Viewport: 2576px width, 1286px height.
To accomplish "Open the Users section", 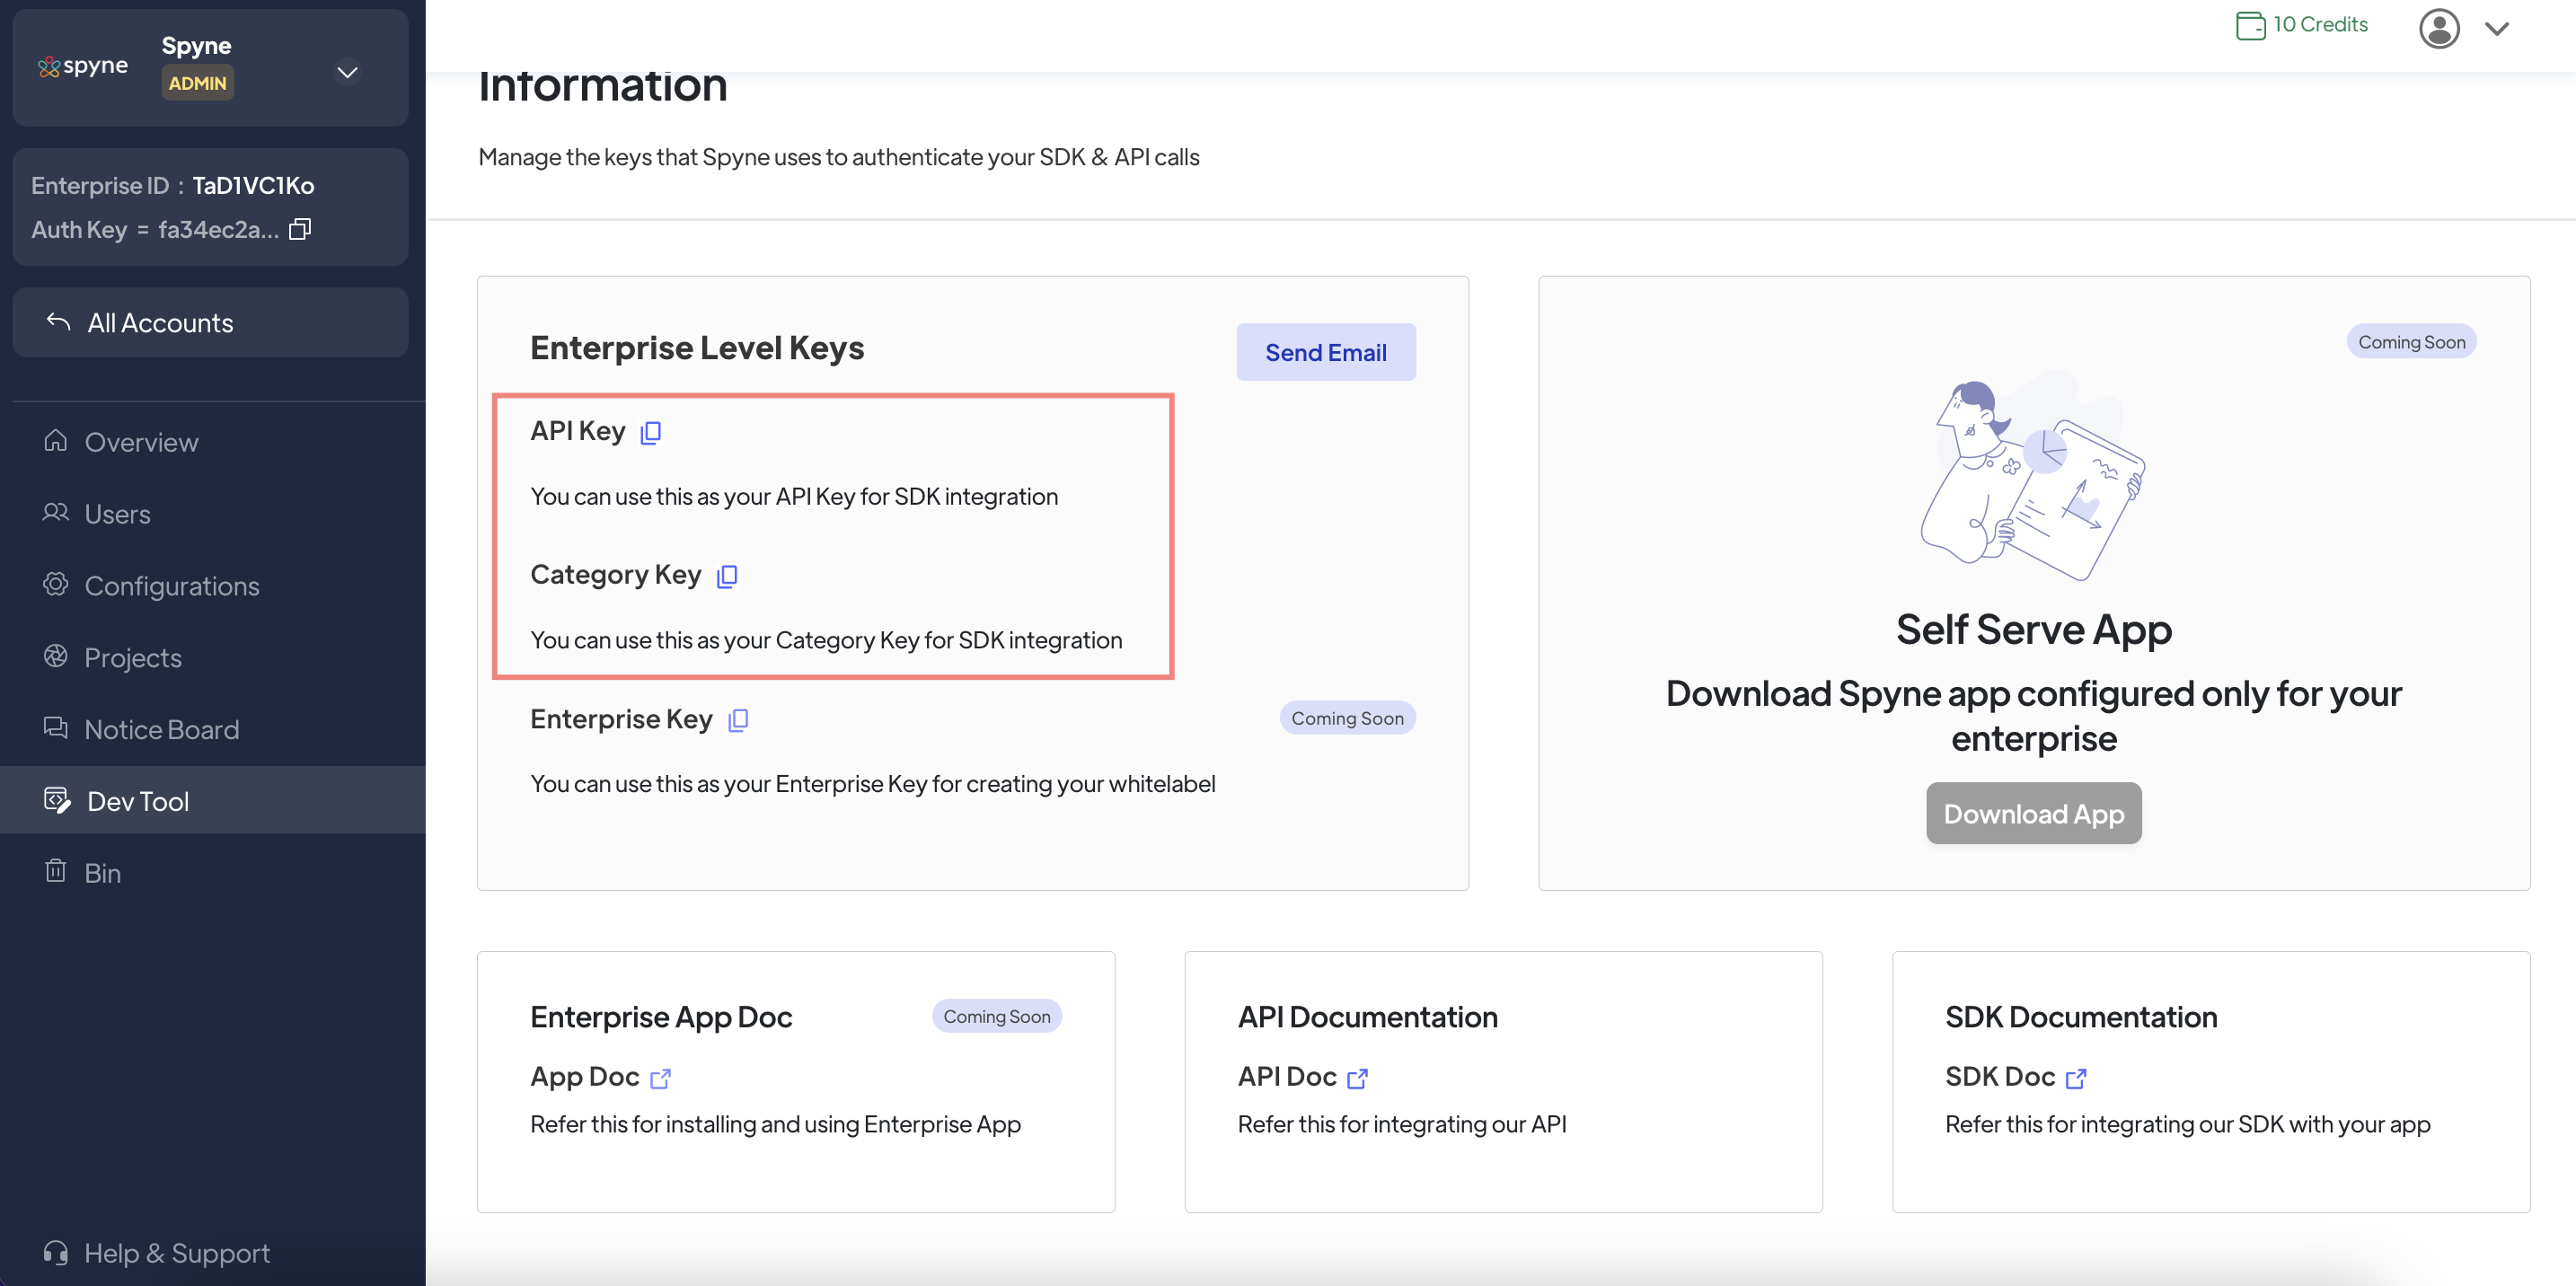I will tap(117, 514).
